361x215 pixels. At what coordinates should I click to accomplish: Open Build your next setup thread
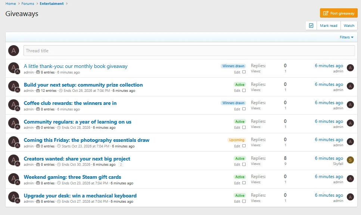(83, 85)
